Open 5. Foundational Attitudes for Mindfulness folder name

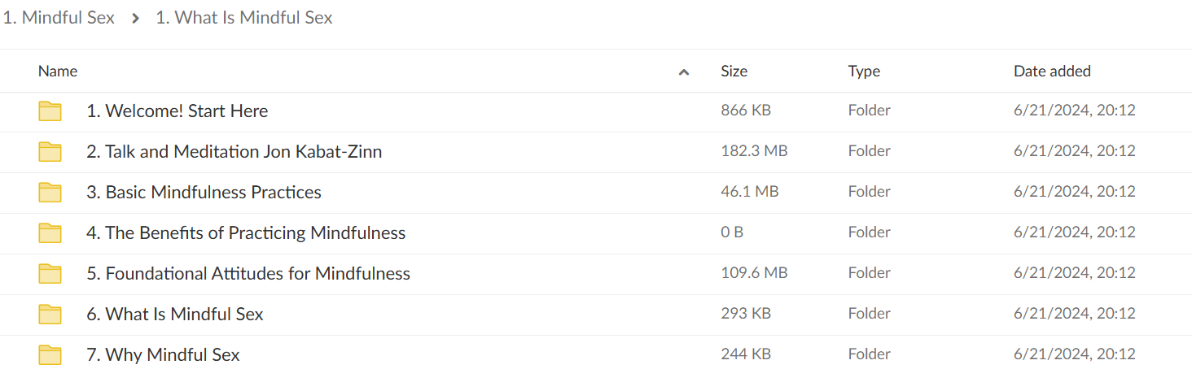[x=248, y=274]
